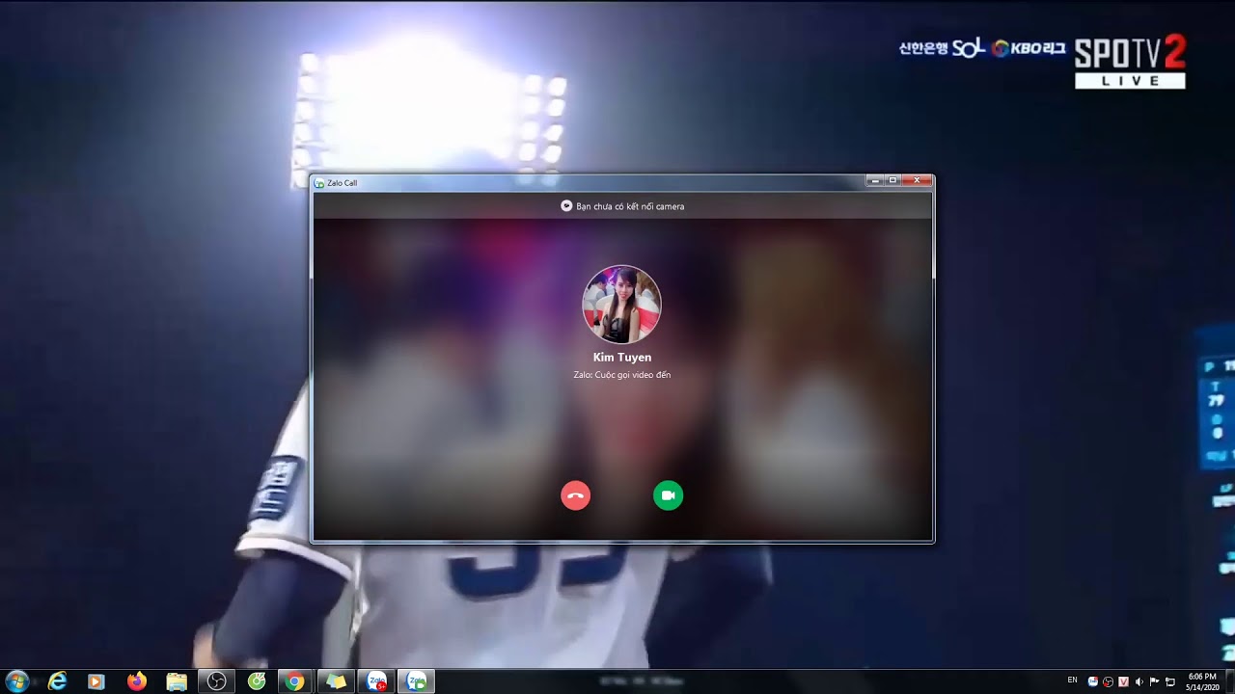Click the red V tray icon
1235x694 pixels.
pos(1123,681)
